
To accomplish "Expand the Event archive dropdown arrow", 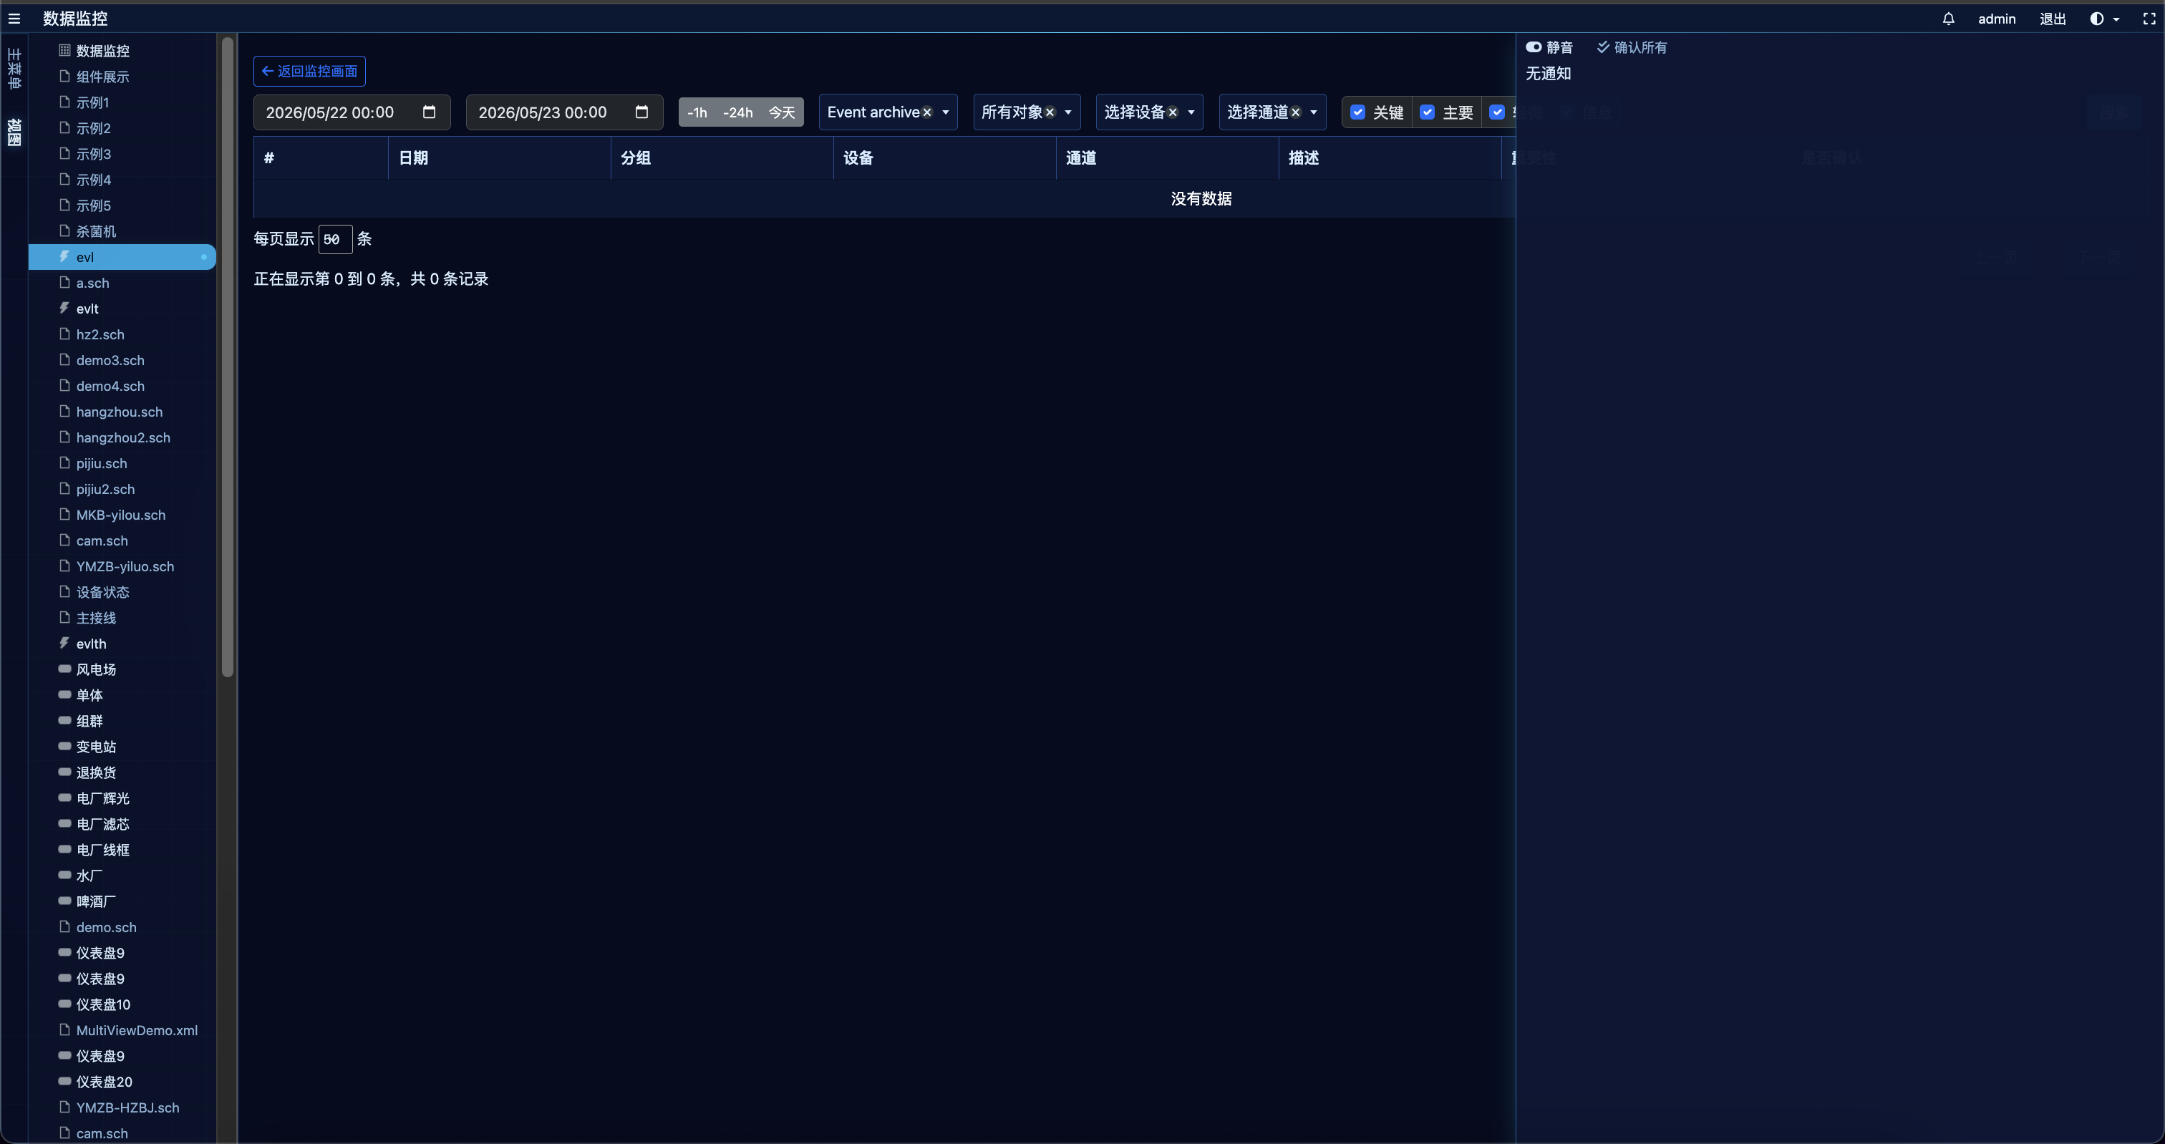I will click(946, 112).
